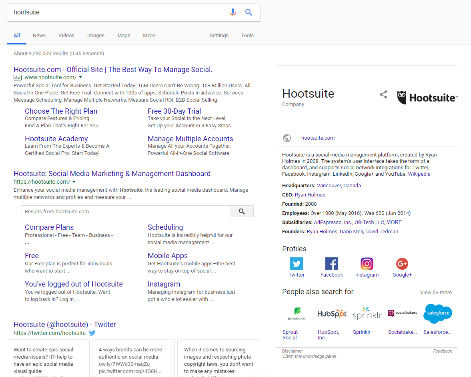Switch to the Images tab
Viewport: 471px width, 377px height.
pos(96,36)
